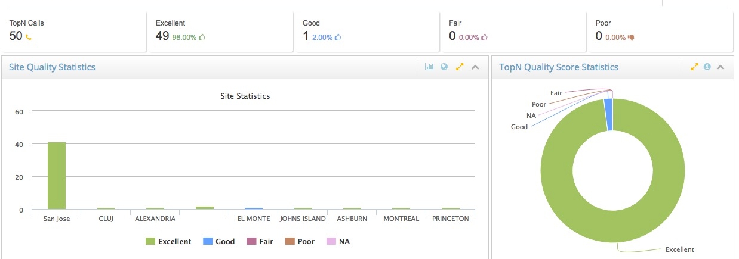Screen dimensions: 739x259
Task: Open the globe map view of Site Quality
Action: (x=444, y=67)
